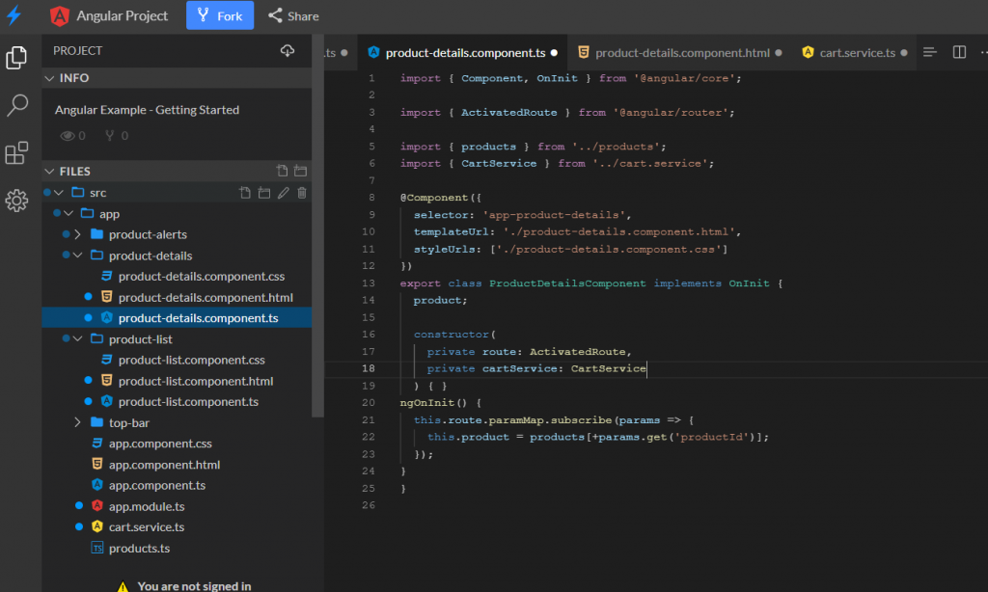Click the views eye count icon
988x592 pixels.
[68, 135]
